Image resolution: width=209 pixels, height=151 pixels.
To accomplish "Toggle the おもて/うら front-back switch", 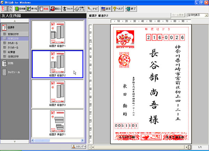I will 7,8.
